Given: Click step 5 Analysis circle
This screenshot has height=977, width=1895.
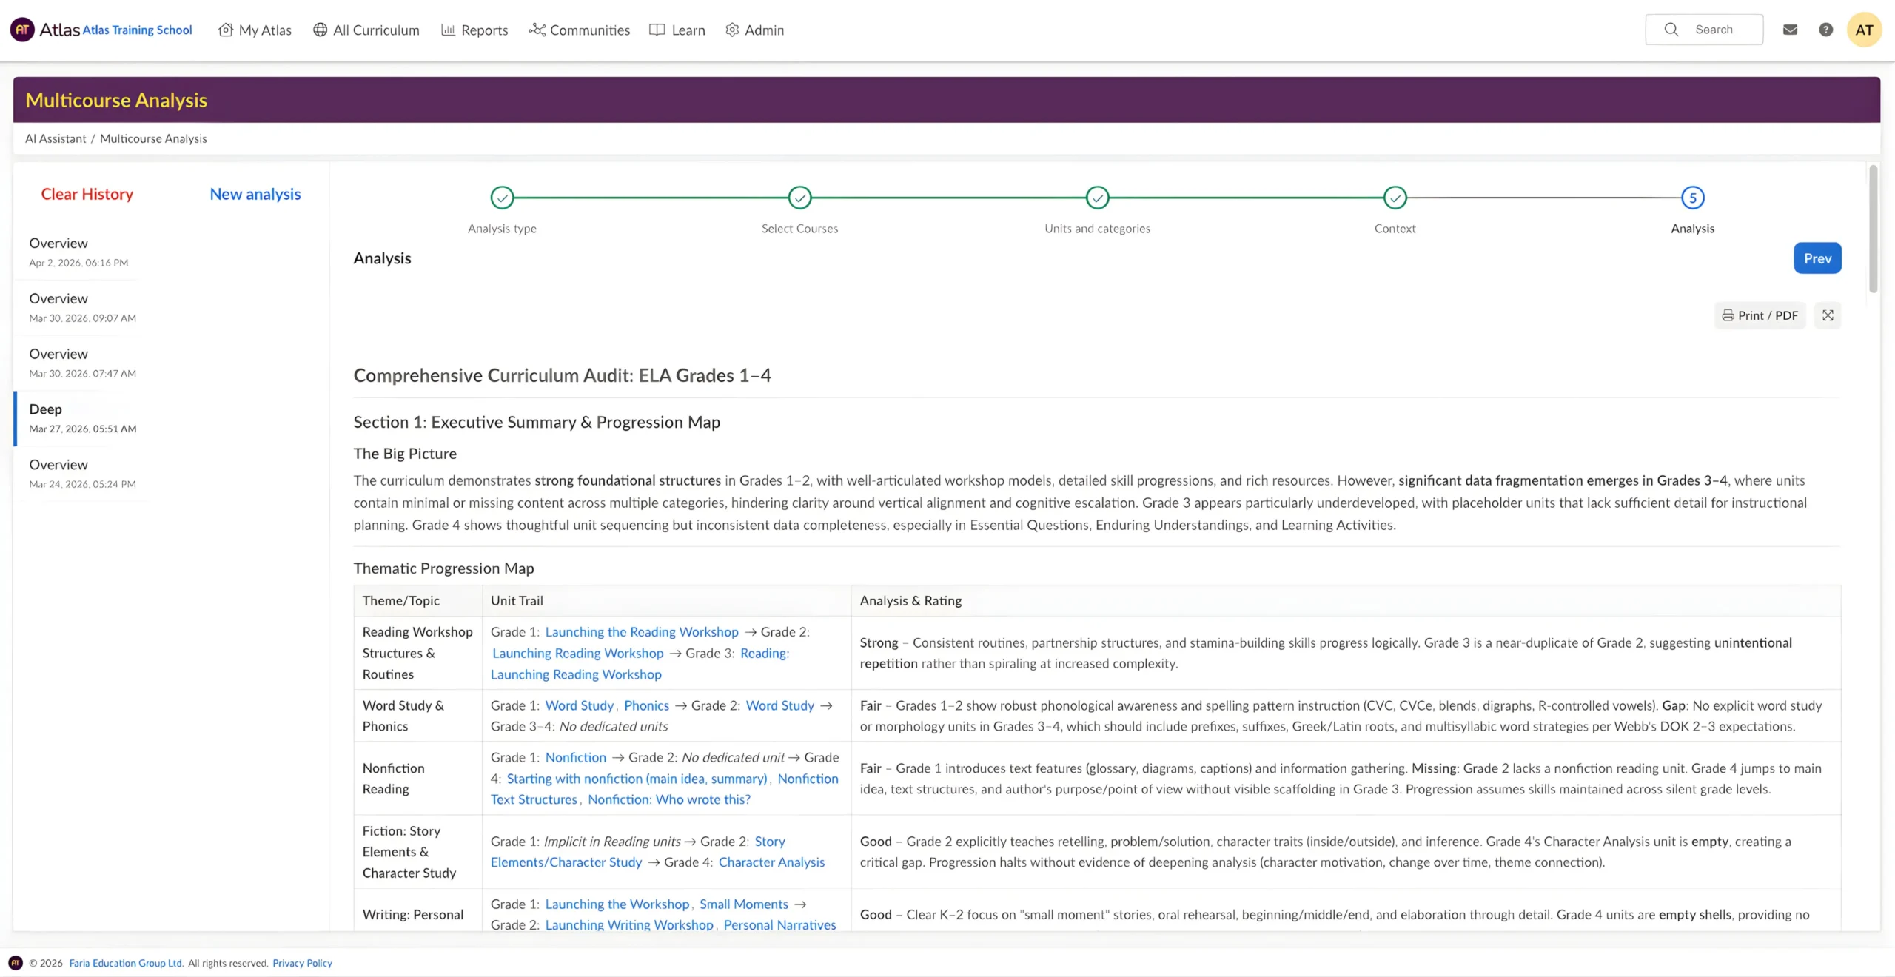Looking at the screenshot, I should coord(1692,198).
